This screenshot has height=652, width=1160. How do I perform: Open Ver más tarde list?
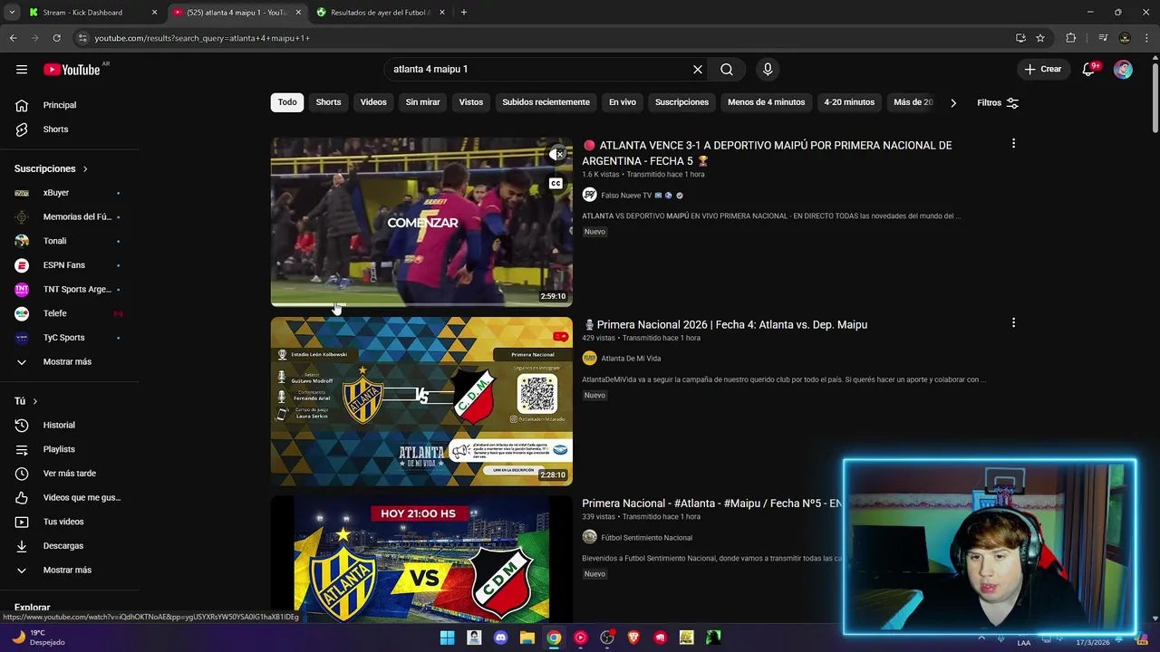[68, 474]
